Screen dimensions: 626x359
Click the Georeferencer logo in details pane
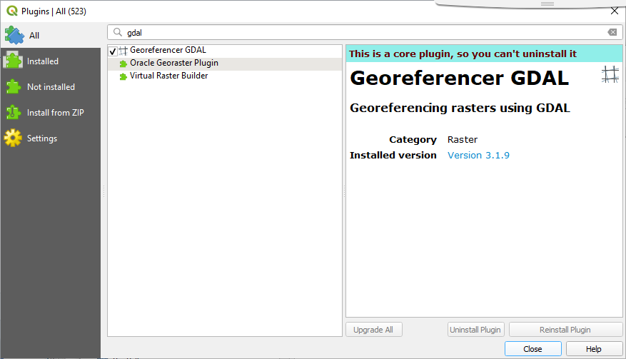(x=610, y=75)
